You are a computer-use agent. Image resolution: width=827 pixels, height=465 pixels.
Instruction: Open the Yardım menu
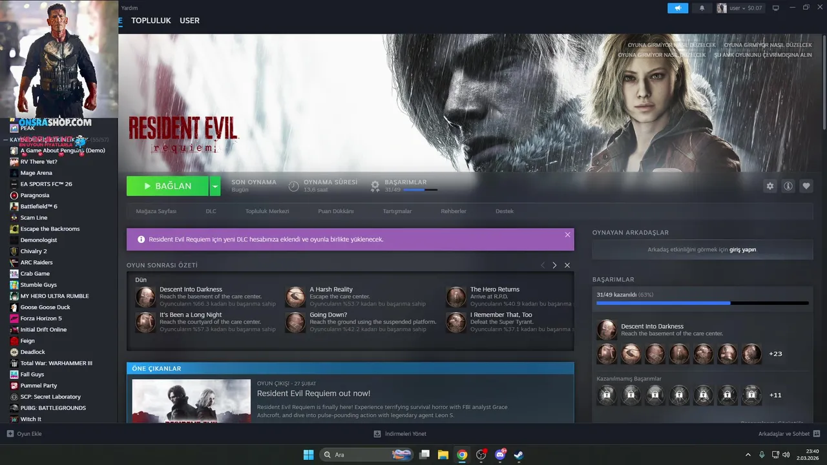(130, 8)
